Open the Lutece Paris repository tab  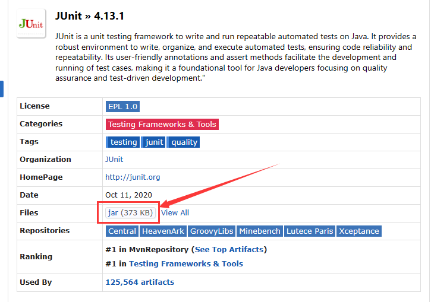pyautogui.click(x=310, y=231)
